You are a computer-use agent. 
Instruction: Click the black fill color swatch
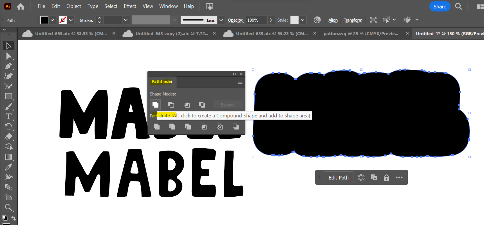44,20
